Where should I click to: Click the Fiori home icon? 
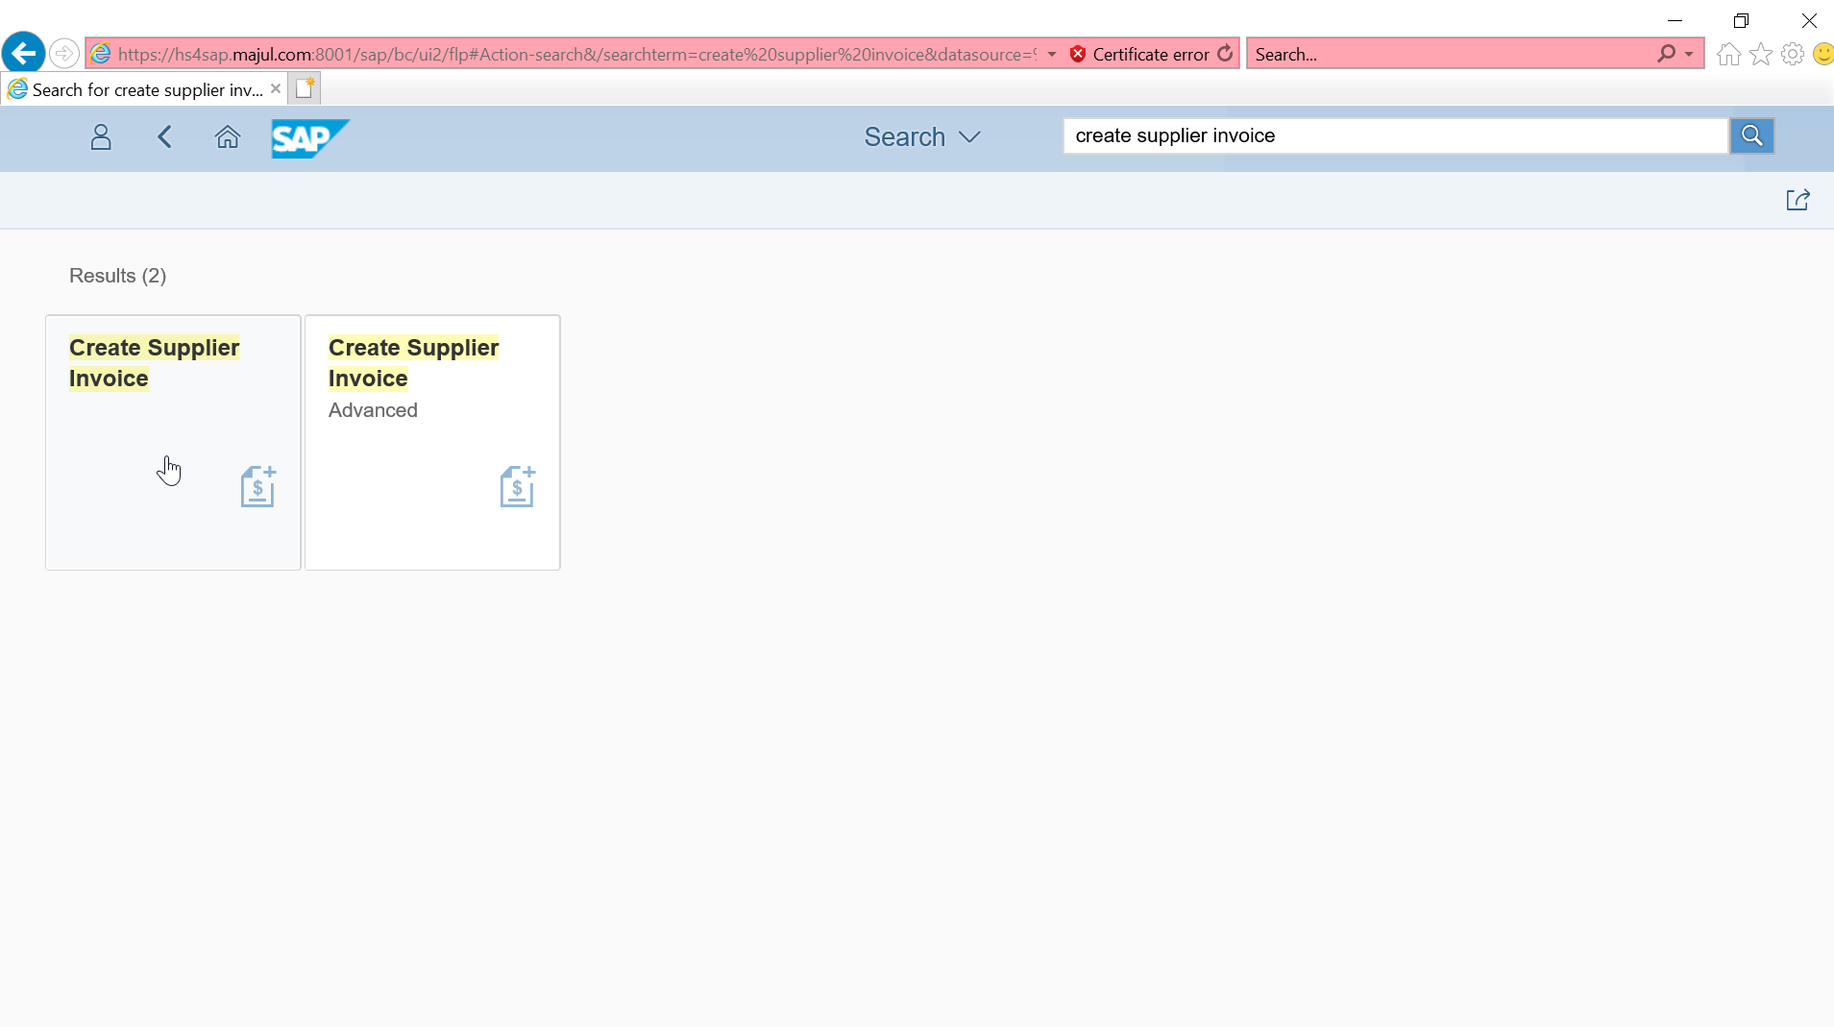[x=228, y=137]
